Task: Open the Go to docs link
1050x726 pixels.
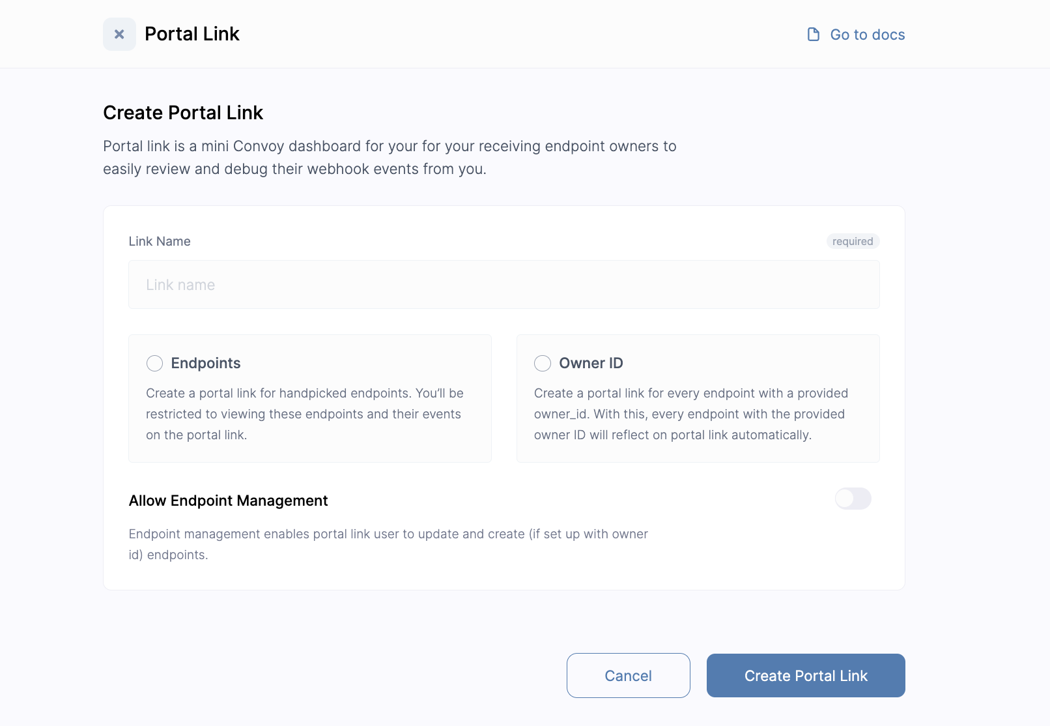Action: [x=866, y=34]
